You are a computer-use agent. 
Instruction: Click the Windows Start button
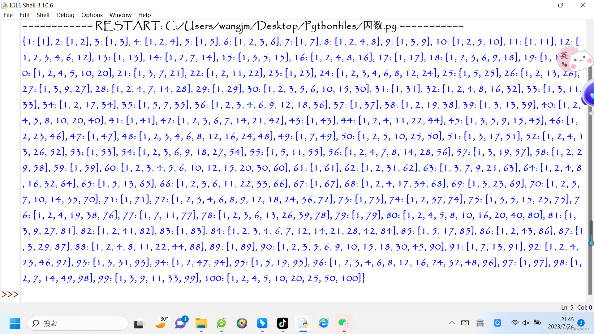(x=15, y=323)
